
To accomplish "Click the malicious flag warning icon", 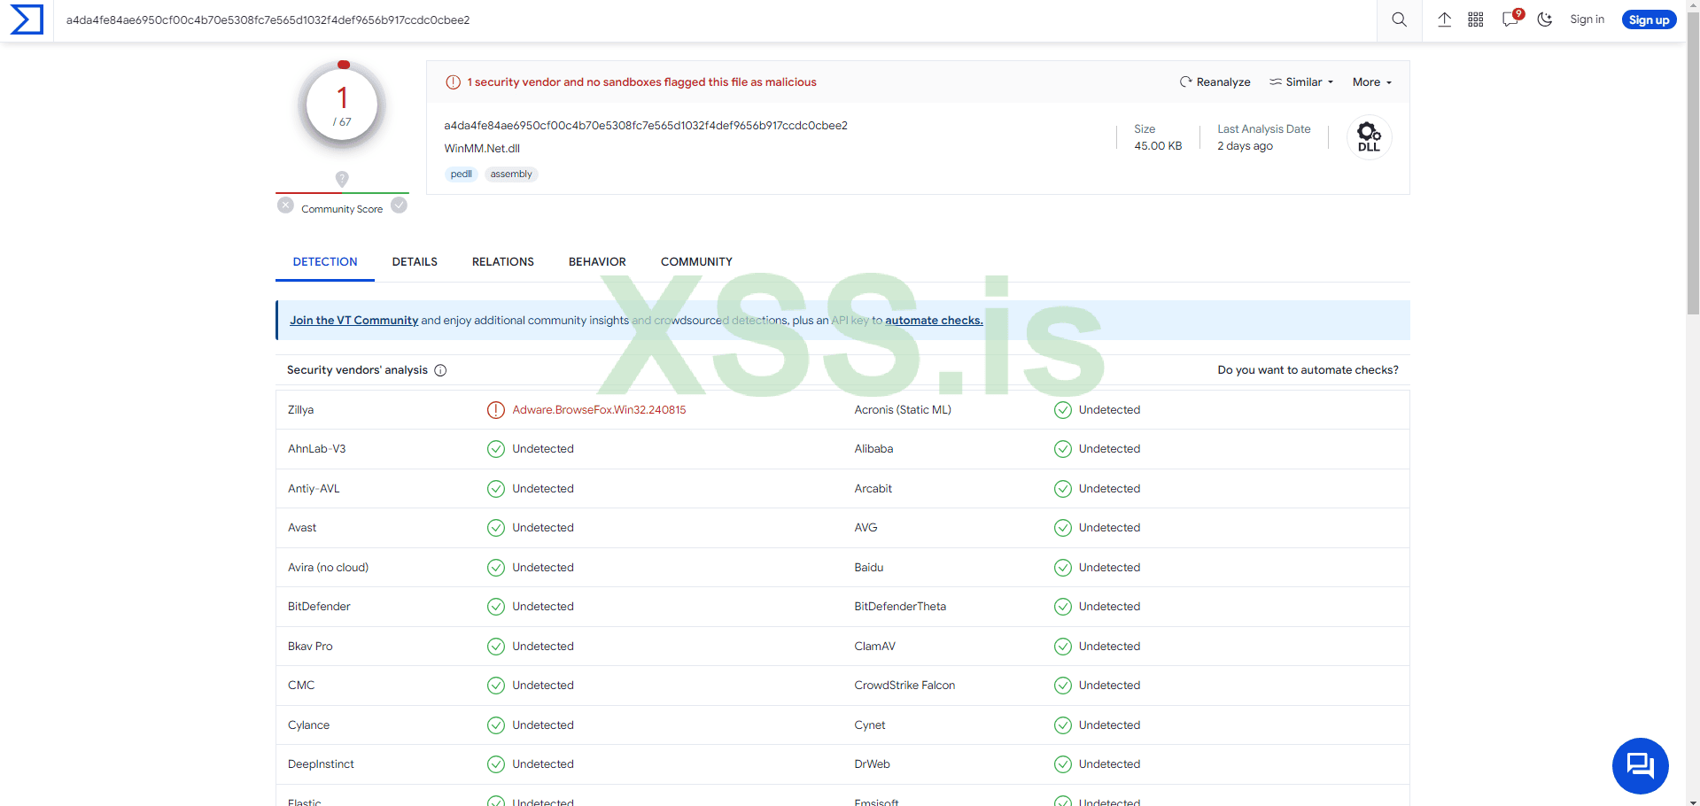I will coord(453,82).
